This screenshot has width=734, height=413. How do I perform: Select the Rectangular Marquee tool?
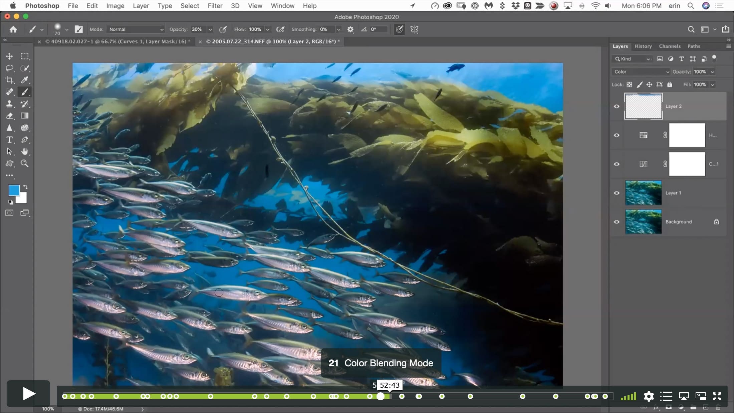tap(25, 56)
